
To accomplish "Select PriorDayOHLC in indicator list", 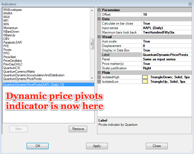I will tap(13, 64).
